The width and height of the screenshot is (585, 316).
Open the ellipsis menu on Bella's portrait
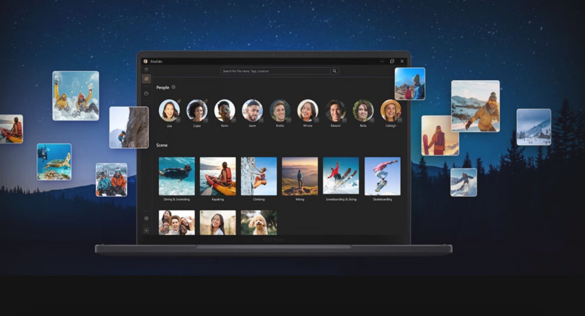coord(371,120)
